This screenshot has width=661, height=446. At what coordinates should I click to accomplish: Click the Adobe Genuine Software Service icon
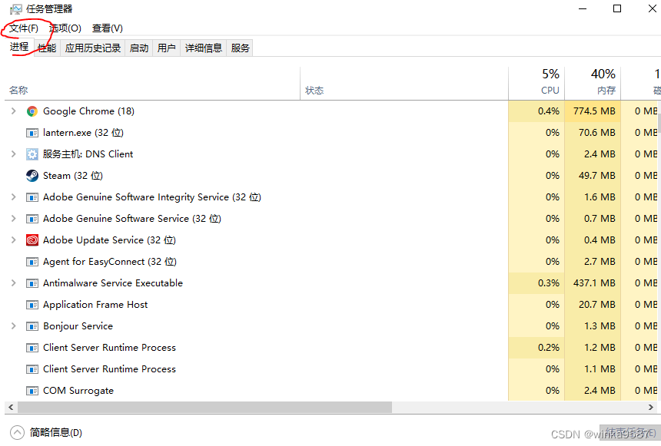coord(32,219)
